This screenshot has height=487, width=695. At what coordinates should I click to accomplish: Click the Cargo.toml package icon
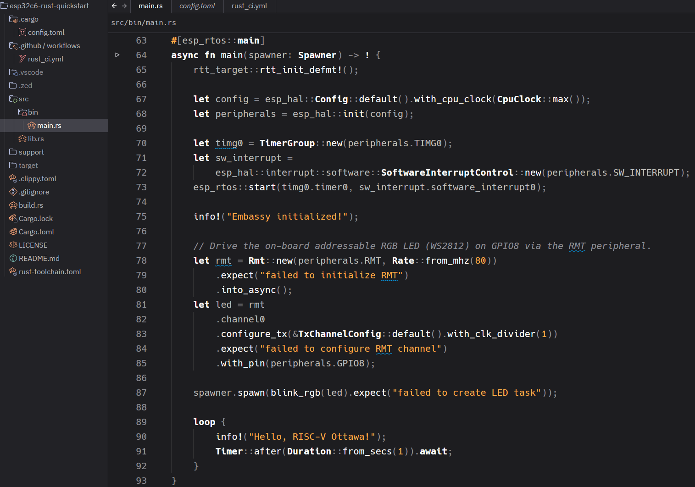pos(13,232)
